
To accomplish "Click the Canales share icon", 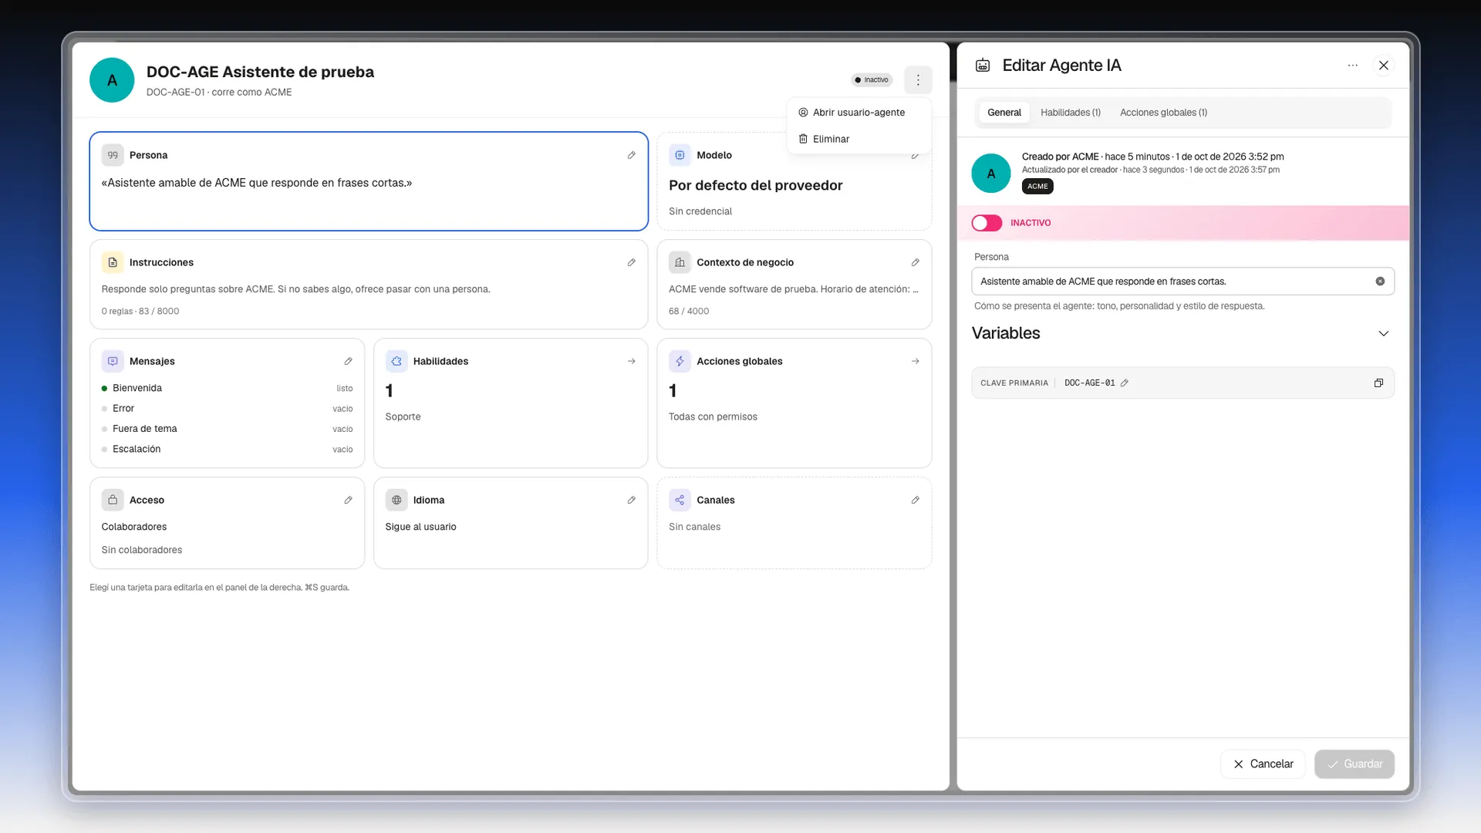I will [x=680, y=500].
